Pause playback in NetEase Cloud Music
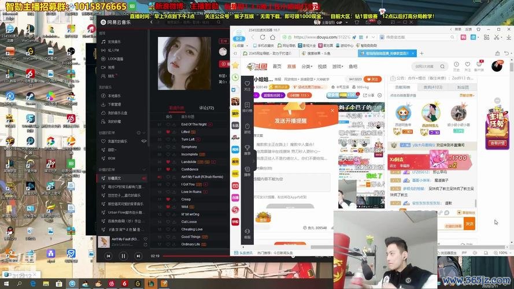 pyautogui.click(x=123, y=256)
